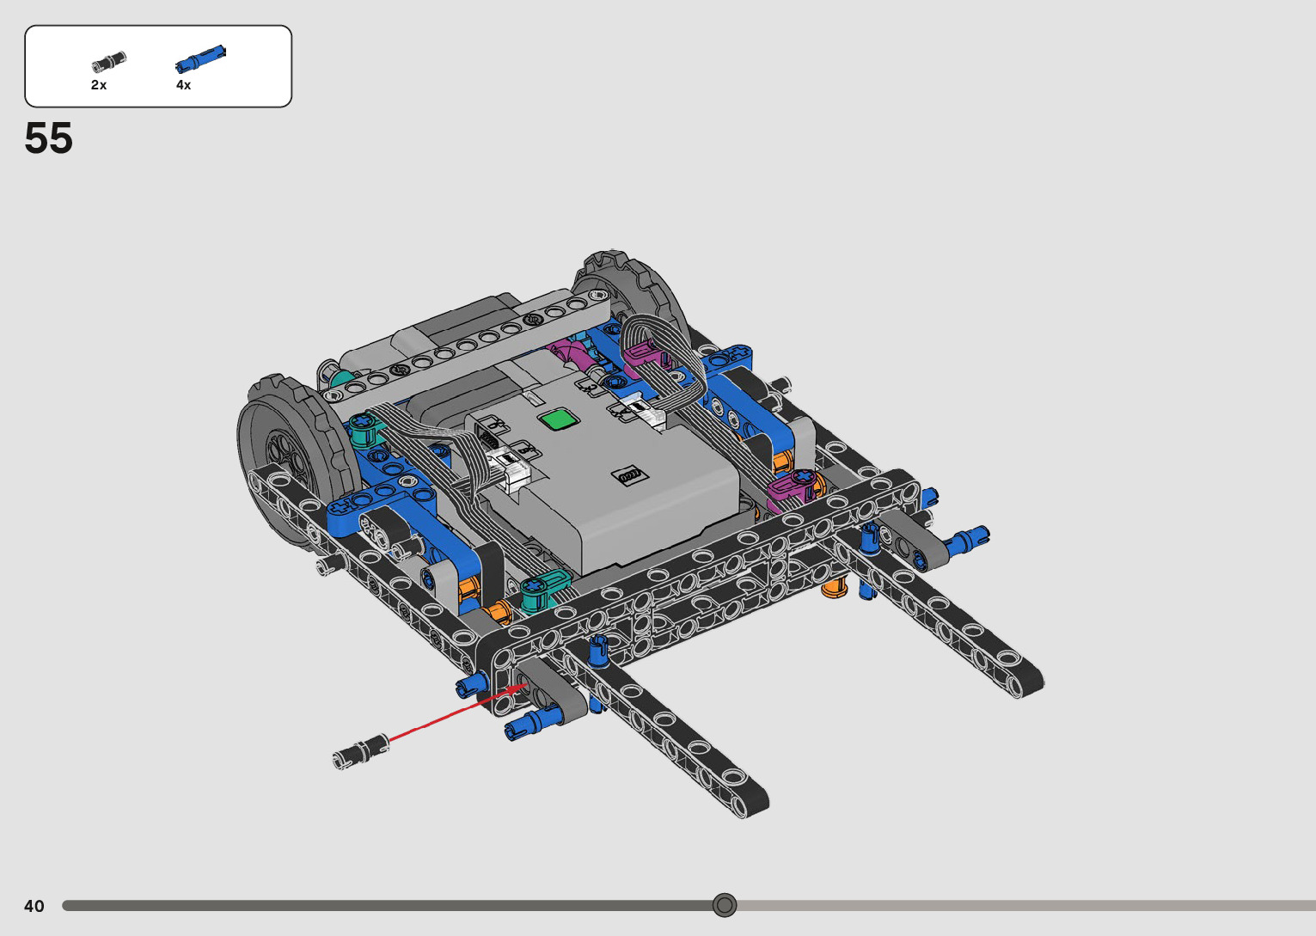Click the battery symbol on the grey hub
The image size is (1316, 936).
628,474
